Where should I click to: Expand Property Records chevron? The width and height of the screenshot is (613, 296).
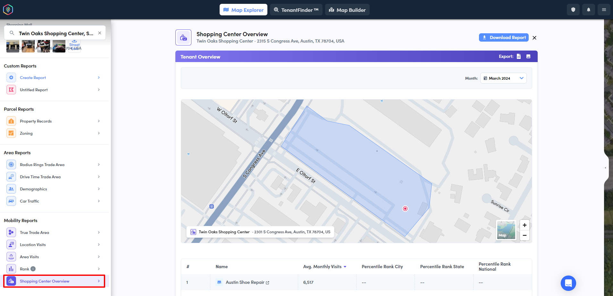99,121
